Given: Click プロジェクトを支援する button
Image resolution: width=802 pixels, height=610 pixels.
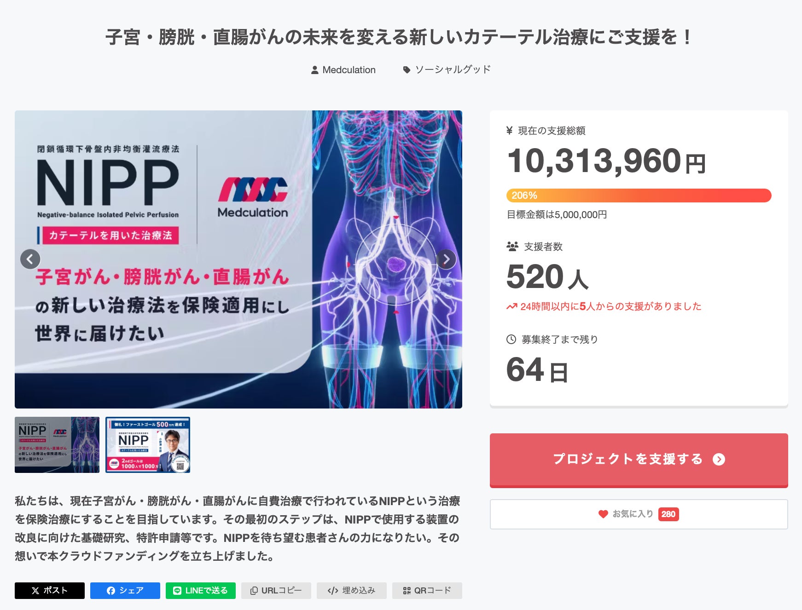Looking at the screenshot, I should (x=639, y=460).
